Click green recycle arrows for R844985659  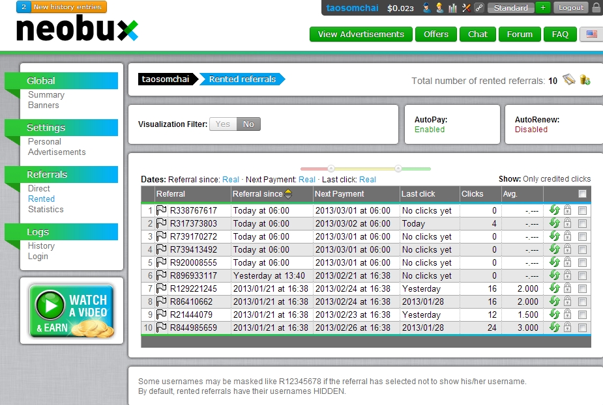point(554,327)
